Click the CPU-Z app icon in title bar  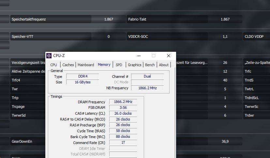49,56
